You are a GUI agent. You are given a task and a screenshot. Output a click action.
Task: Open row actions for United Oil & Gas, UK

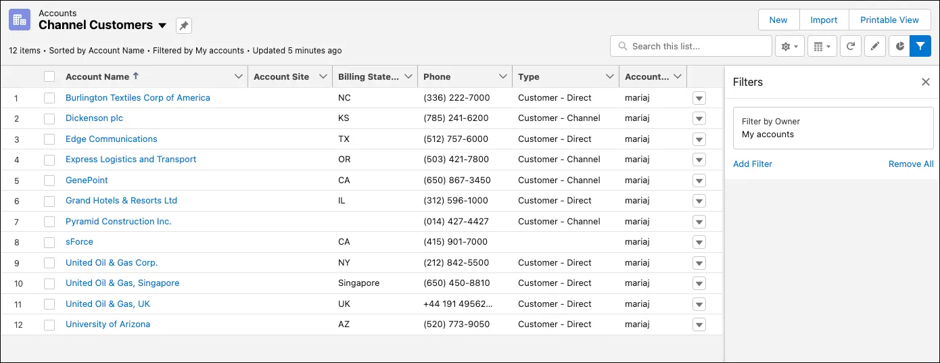tap(699, 304)
